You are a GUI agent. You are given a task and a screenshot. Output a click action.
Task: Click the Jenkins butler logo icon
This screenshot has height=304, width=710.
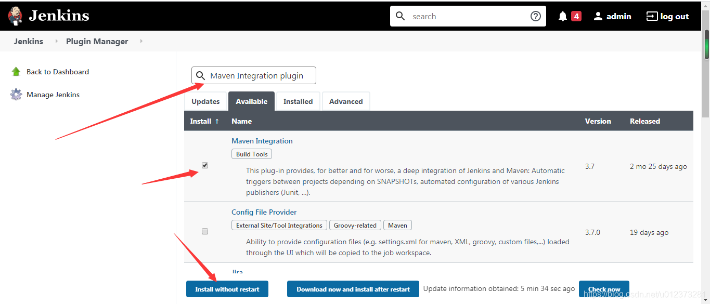[x=16, y=16]
